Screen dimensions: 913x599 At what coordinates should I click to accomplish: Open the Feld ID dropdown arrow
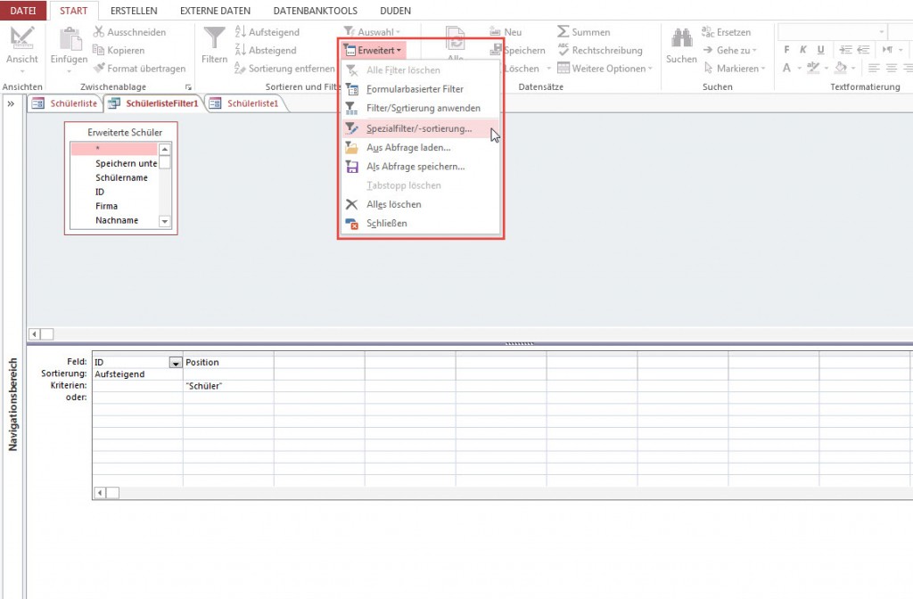point(175,363)
